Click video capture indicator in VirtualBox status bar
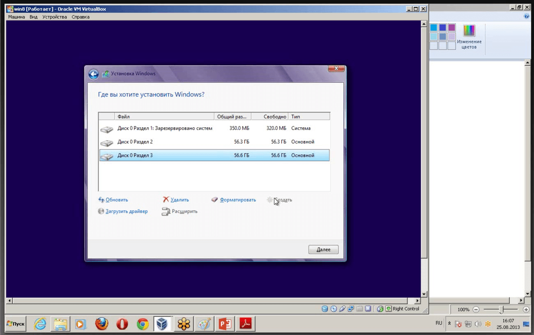The width and height of the screenshot is (534, 335). [368, 309]
